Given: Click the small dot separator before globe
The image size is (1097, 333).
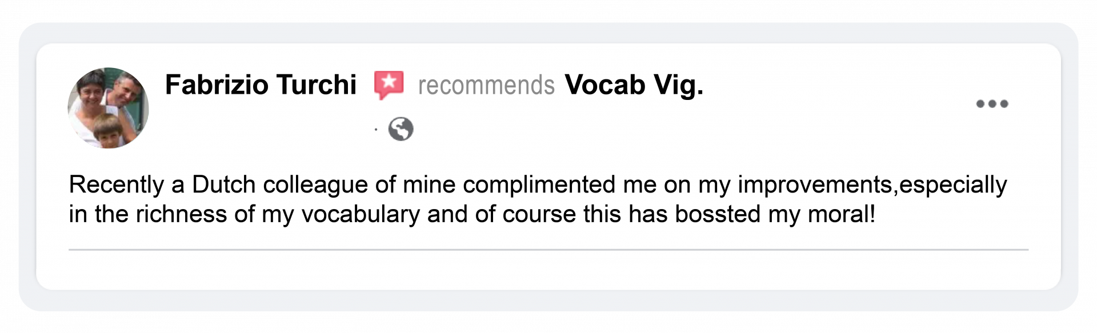Looking at the screenshot, I should tap(375, 130).
